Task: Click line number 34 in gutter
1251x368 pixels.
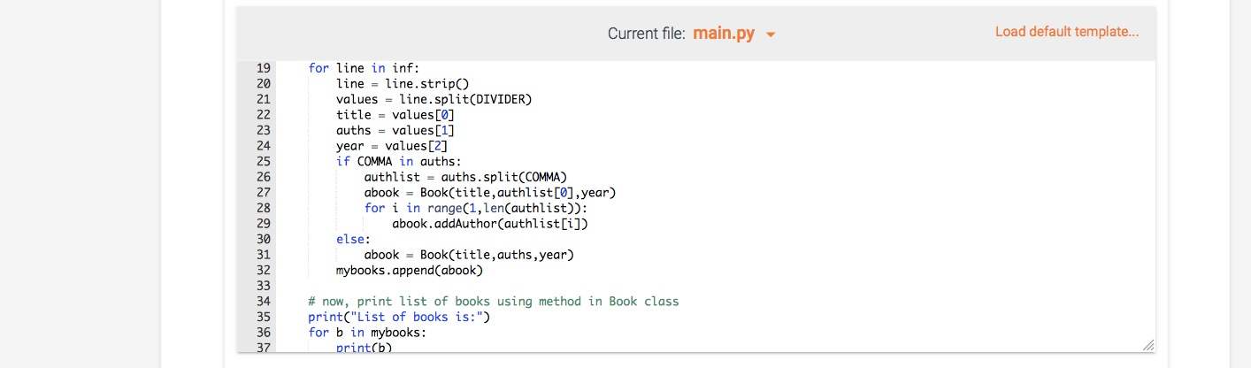Action: click(x=263, y=301)
